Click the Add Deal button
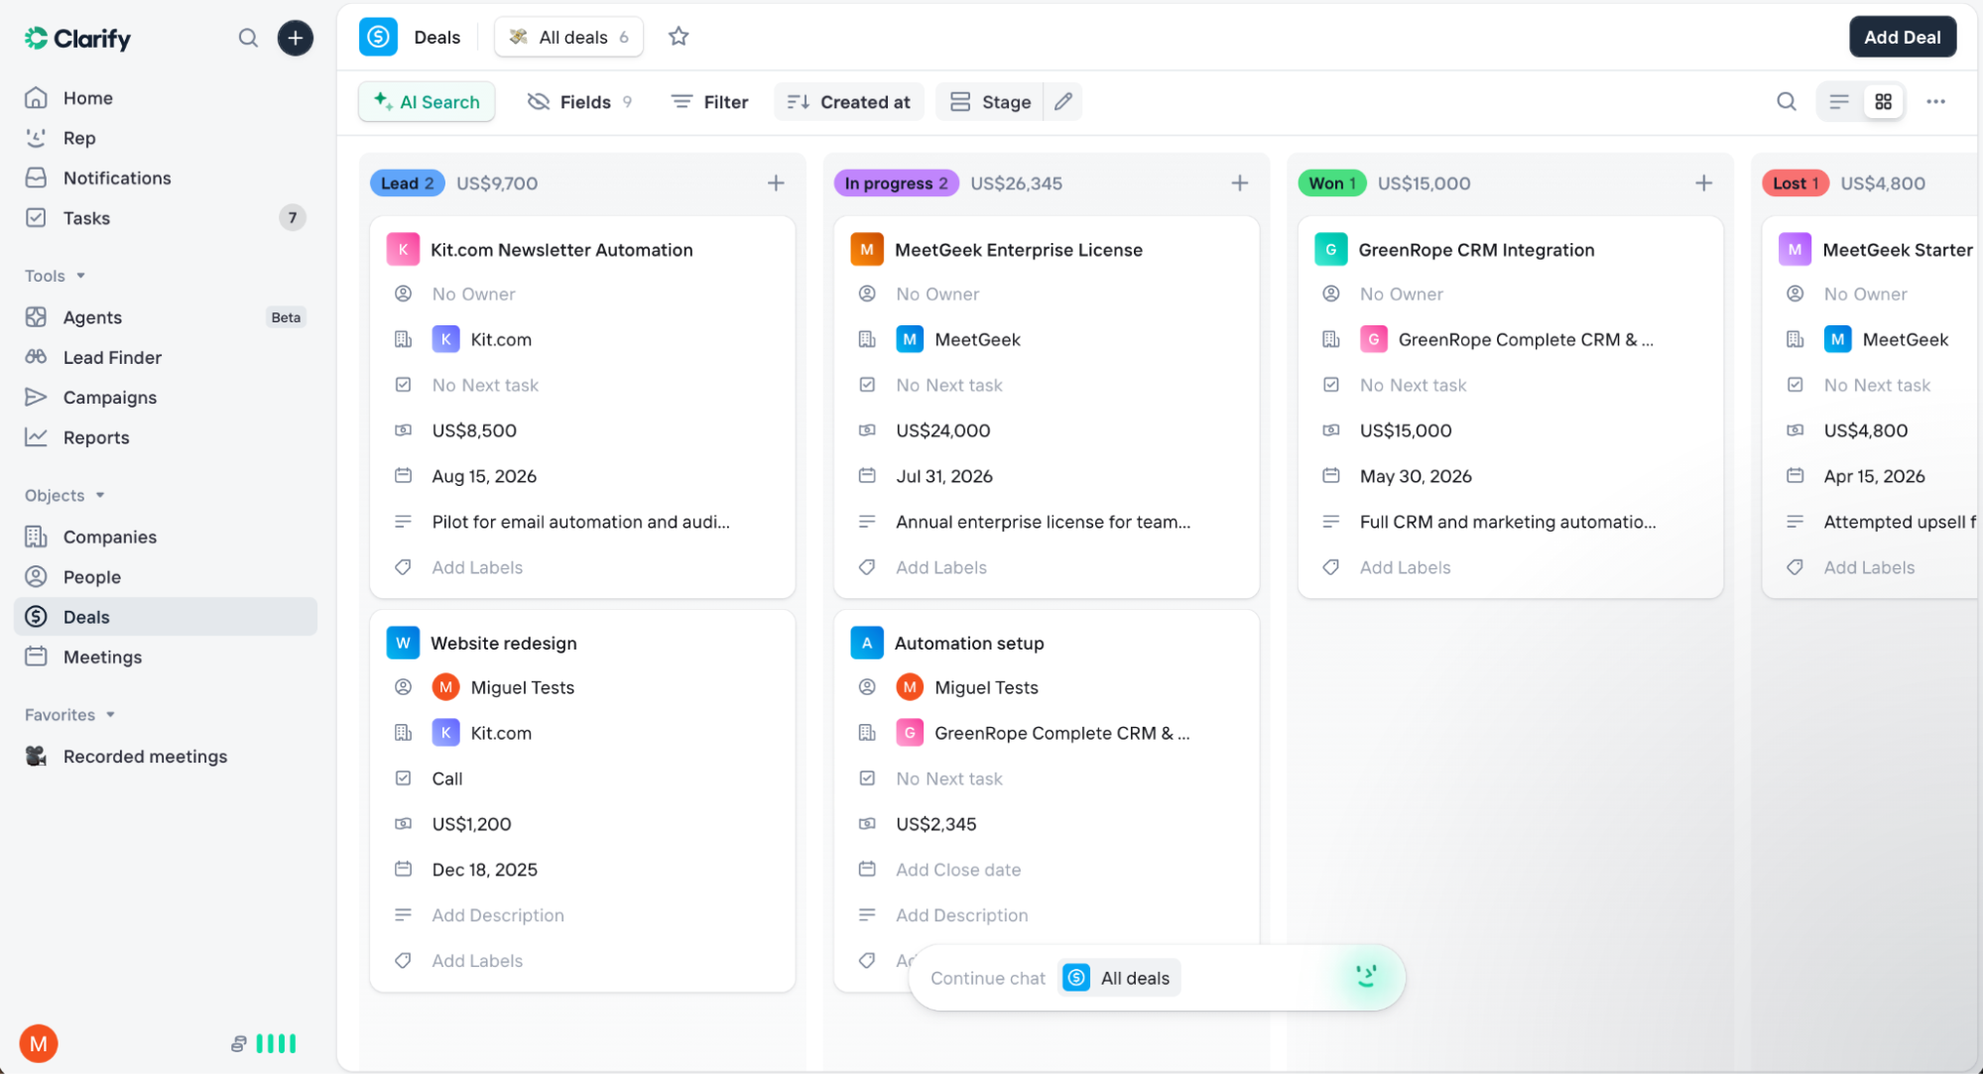Screen dimensions: 1983x1075 coord(1902,37)
